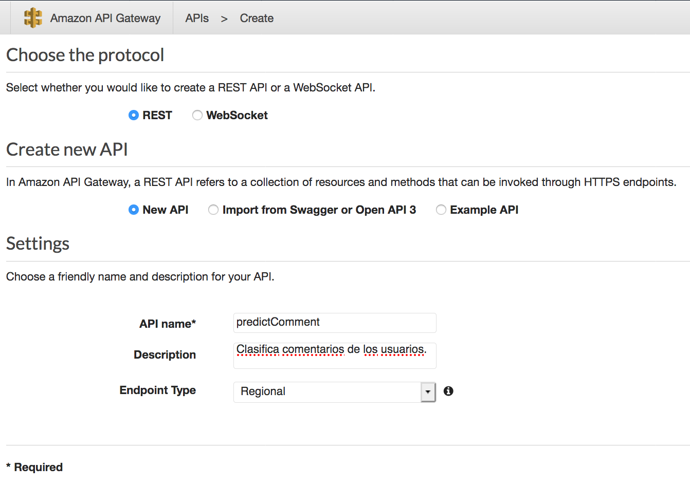Click 'Select whether you would like' instruction text

191,87
